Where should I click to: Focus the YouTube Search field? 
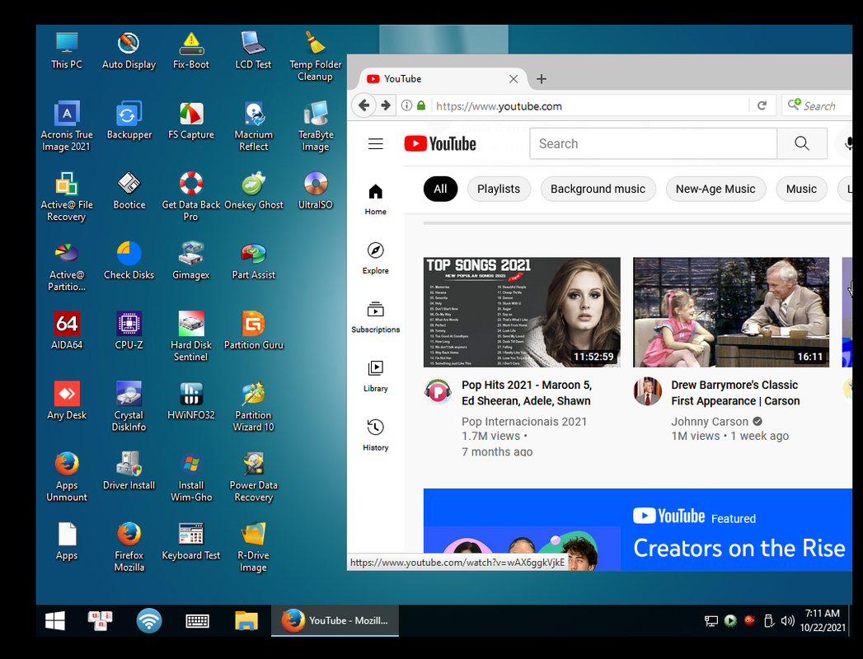click(654, 143)
